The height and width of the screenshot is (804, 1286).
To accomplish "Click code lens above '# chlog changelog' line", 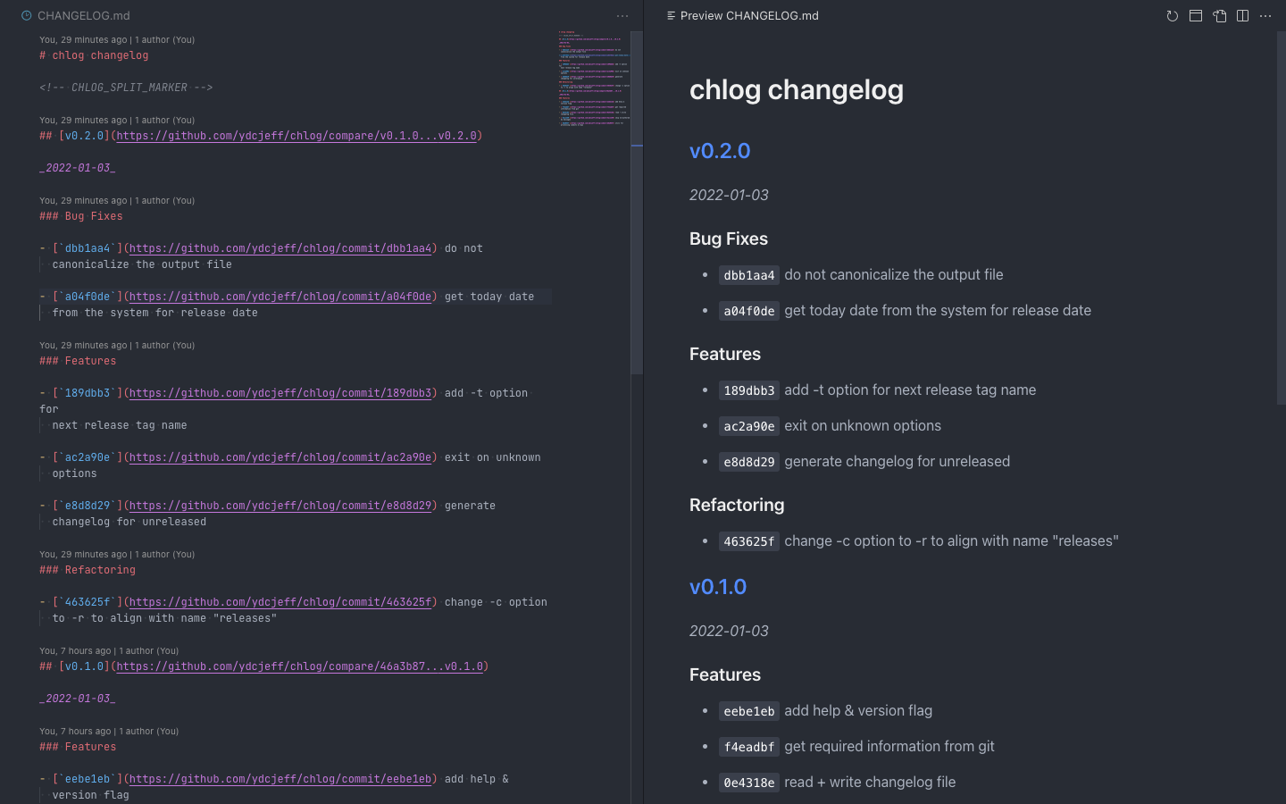I will click(x=117, y=40).
